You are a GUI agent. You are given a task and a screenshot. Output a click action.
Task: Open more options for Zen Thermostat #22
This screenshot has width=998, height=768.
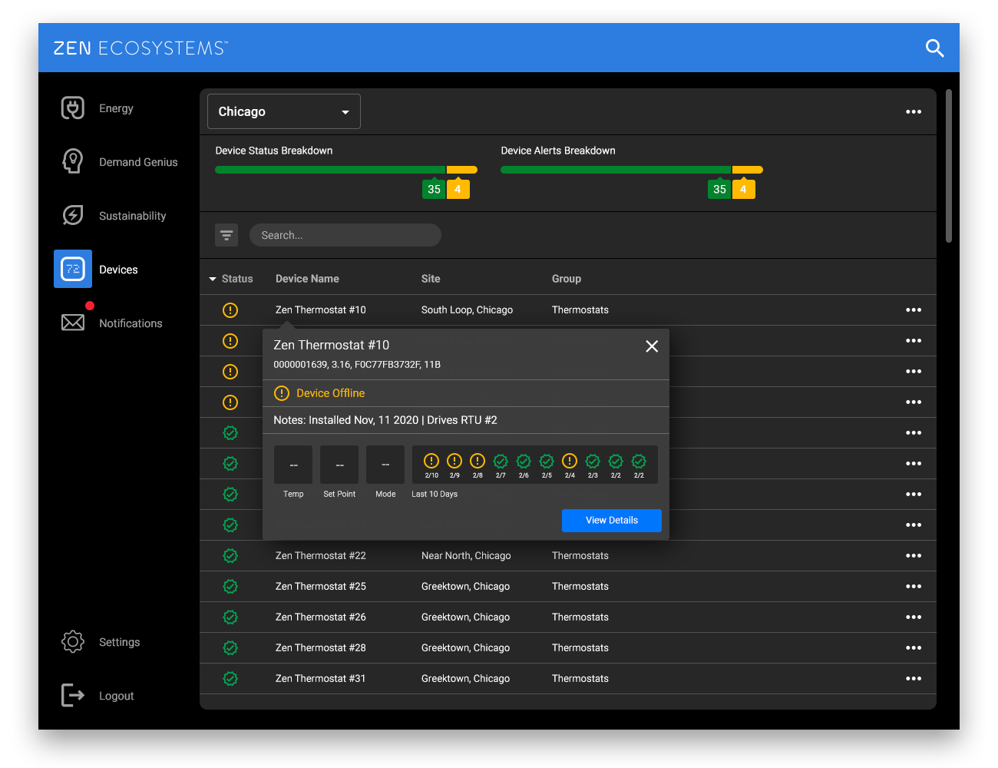pos(914,556)
